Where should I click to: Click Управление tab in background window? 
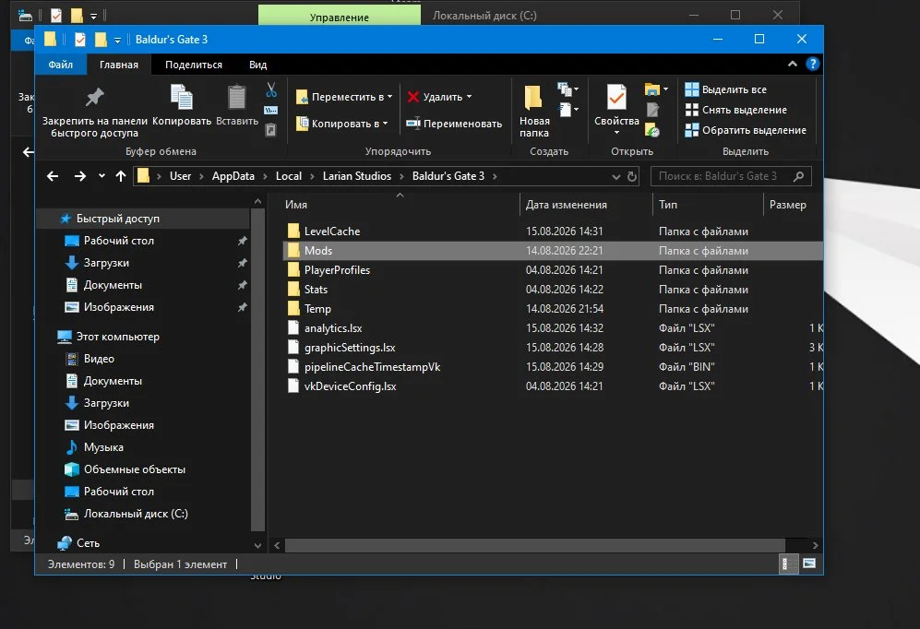tap(340, 17)
